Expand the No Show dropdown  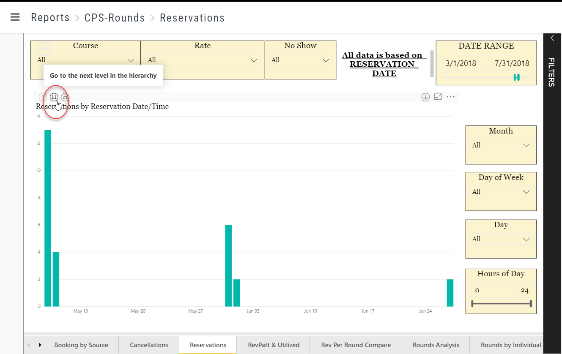pos(326,60)
